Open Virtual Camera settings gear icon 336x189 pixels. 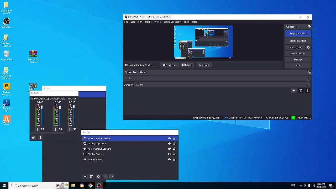[308, 48]
